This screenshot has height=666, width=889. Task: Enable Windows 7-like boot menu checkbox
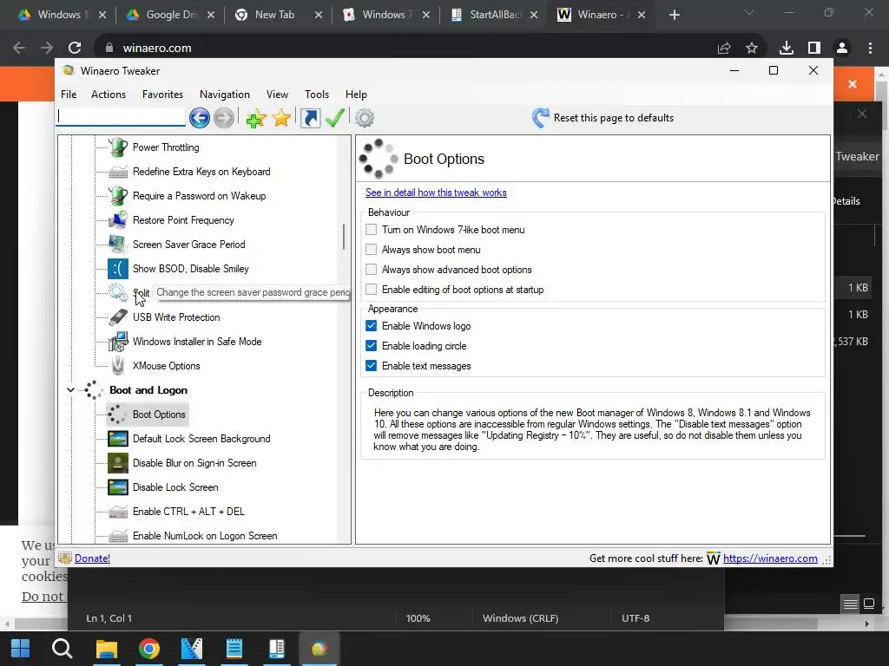(x=372, y=229)
